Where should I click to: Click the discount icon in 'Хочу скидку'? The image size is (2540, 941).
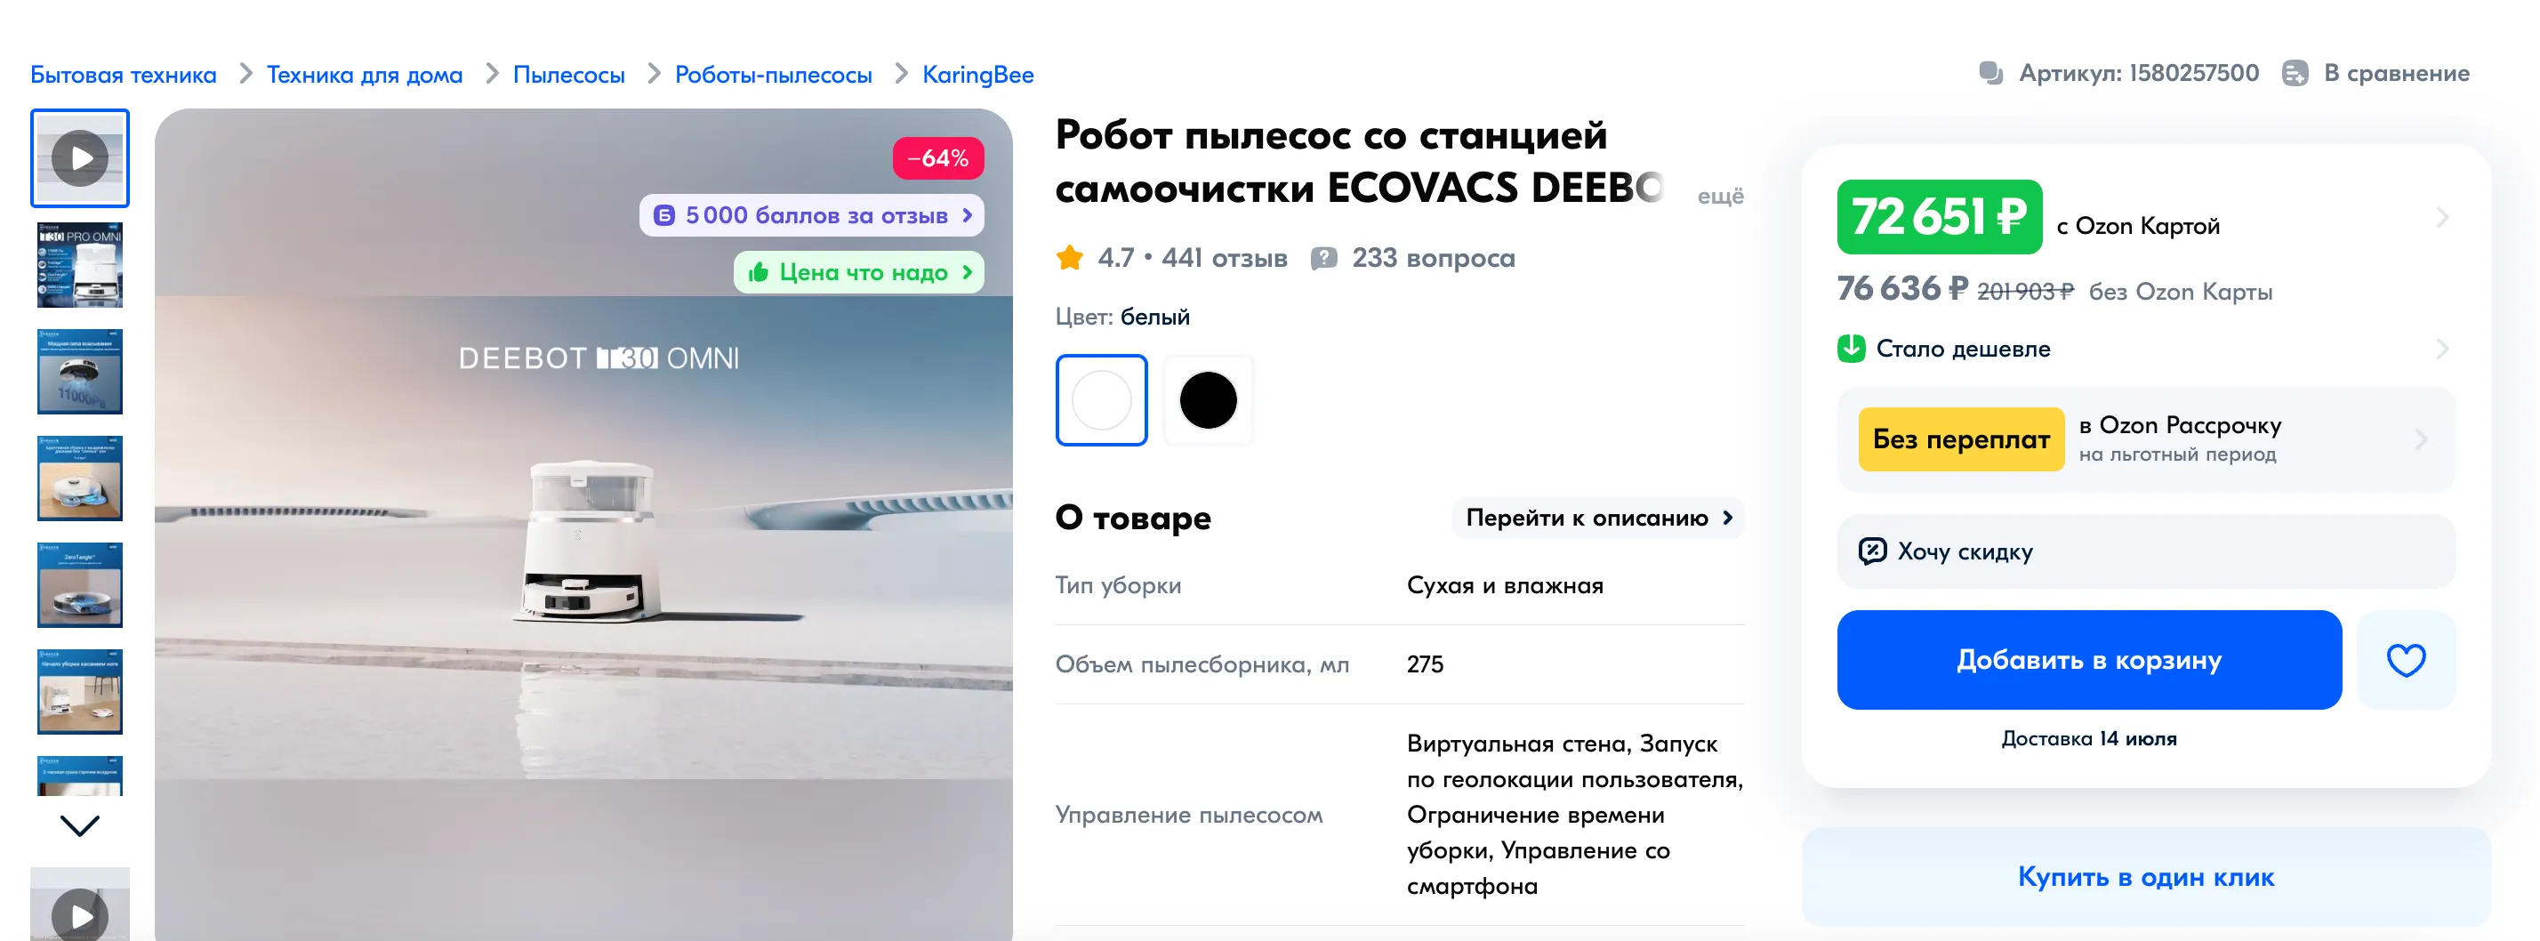(x=1871, y=551)
